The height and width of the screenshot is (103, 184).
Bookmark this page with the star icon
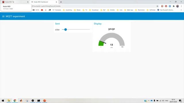click(157, 6)
